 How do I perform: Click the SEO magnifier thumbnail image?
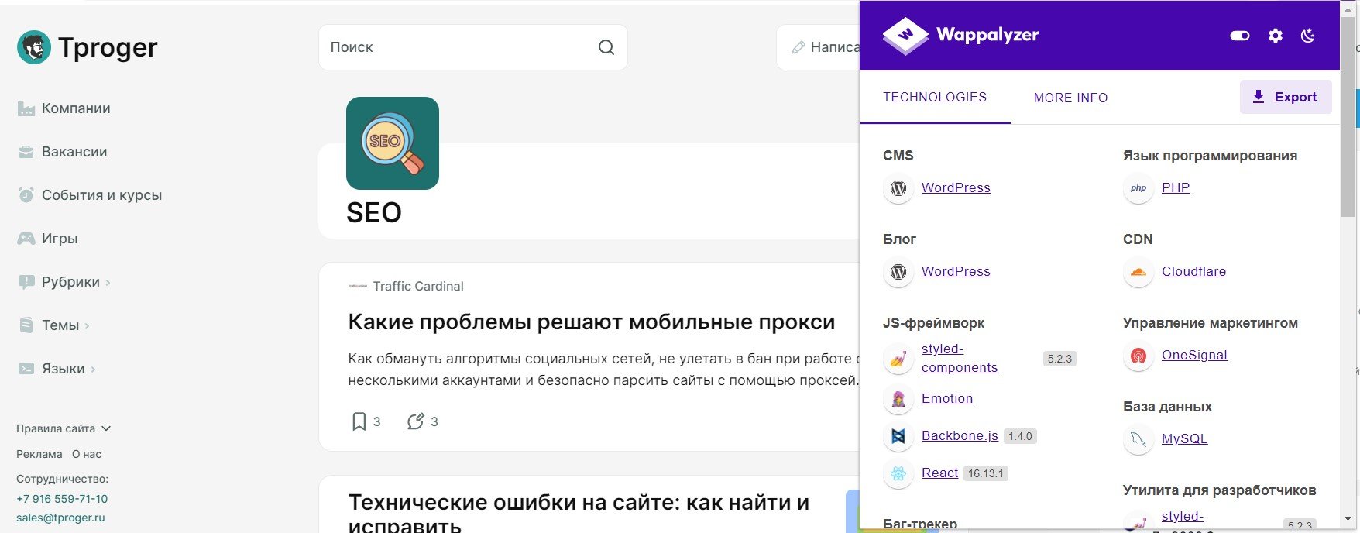(393, 143)
